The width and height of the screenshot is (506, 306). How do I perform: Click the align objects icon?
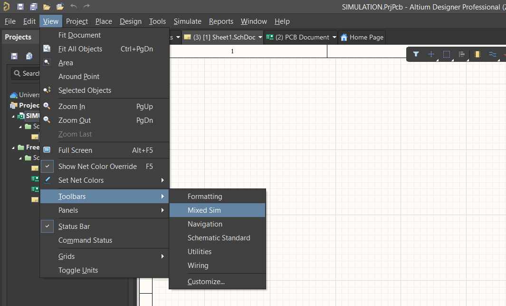462,54
